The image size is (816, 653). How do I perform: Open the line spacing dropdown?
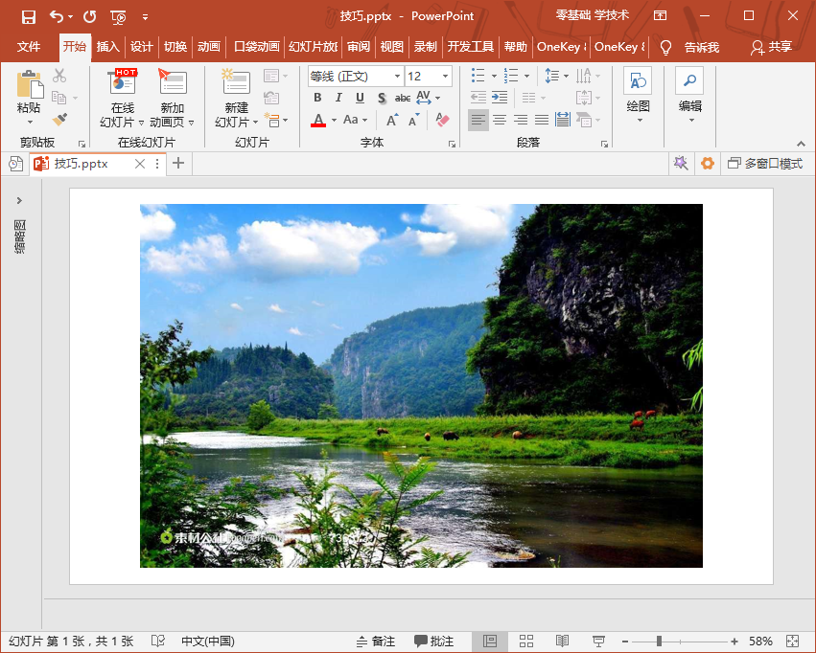557,77
